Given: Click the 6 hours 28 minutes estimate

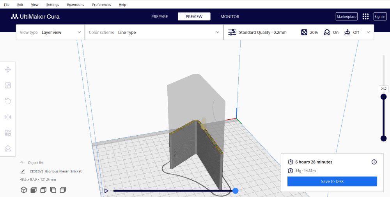Looking at the screenshot, I should (x=314, y=162).
